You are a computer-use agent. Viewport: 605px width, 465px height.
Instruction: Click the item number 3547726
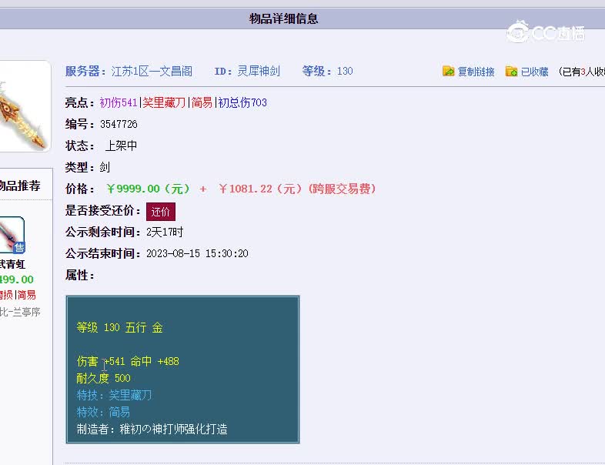coord(119,124)
